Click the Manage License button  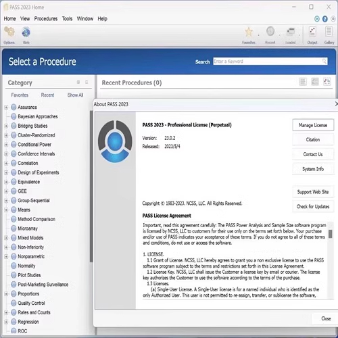pyautogui.click(x=313, y=125)
